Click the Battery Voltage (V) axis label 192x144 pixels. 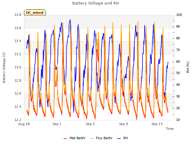coord(4,68)
